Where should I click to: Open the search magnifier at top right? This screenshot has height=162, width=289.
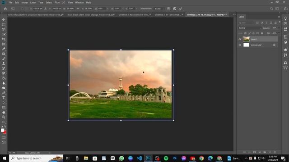271,9
